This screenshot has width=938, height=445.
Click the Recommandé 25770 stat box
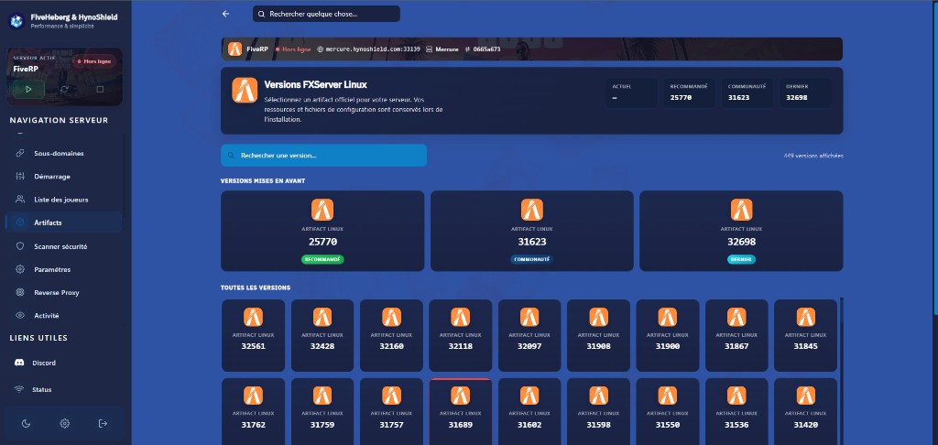[689, 92]
